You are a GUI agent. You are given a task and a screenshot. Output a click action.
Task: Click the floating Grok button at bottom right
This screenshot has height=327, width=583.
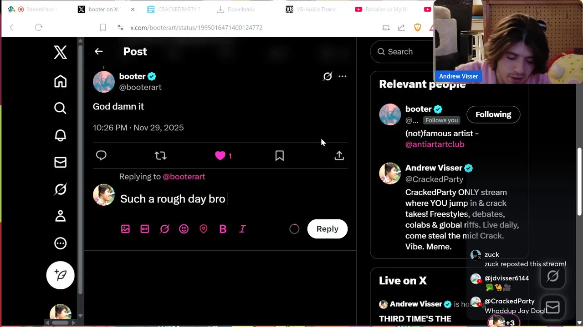click(x=552, y=276)
